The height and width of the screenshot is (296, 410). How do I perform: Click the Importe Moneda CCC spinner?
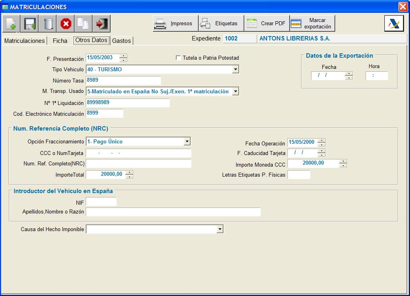[x=343, y=163]
